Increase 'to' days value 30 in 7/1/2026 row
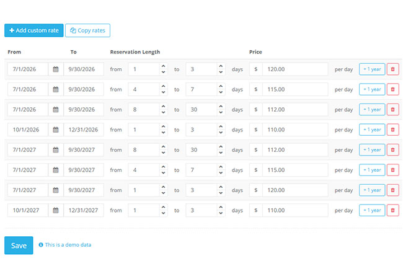This screenshot has width=403, height=279. (x=221, y=107)
